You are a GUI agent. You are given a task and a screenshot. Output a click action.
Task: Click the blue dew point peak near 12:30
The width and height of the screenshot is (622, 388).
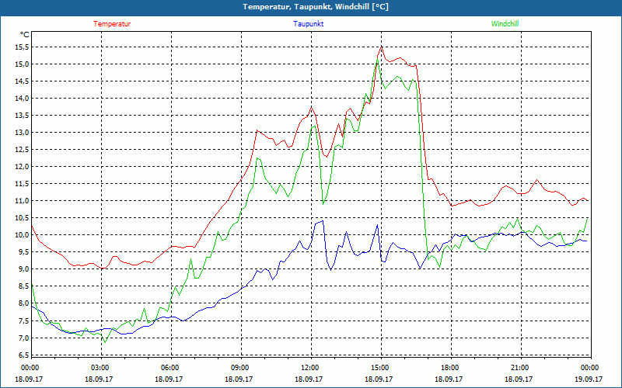(323, 221)
